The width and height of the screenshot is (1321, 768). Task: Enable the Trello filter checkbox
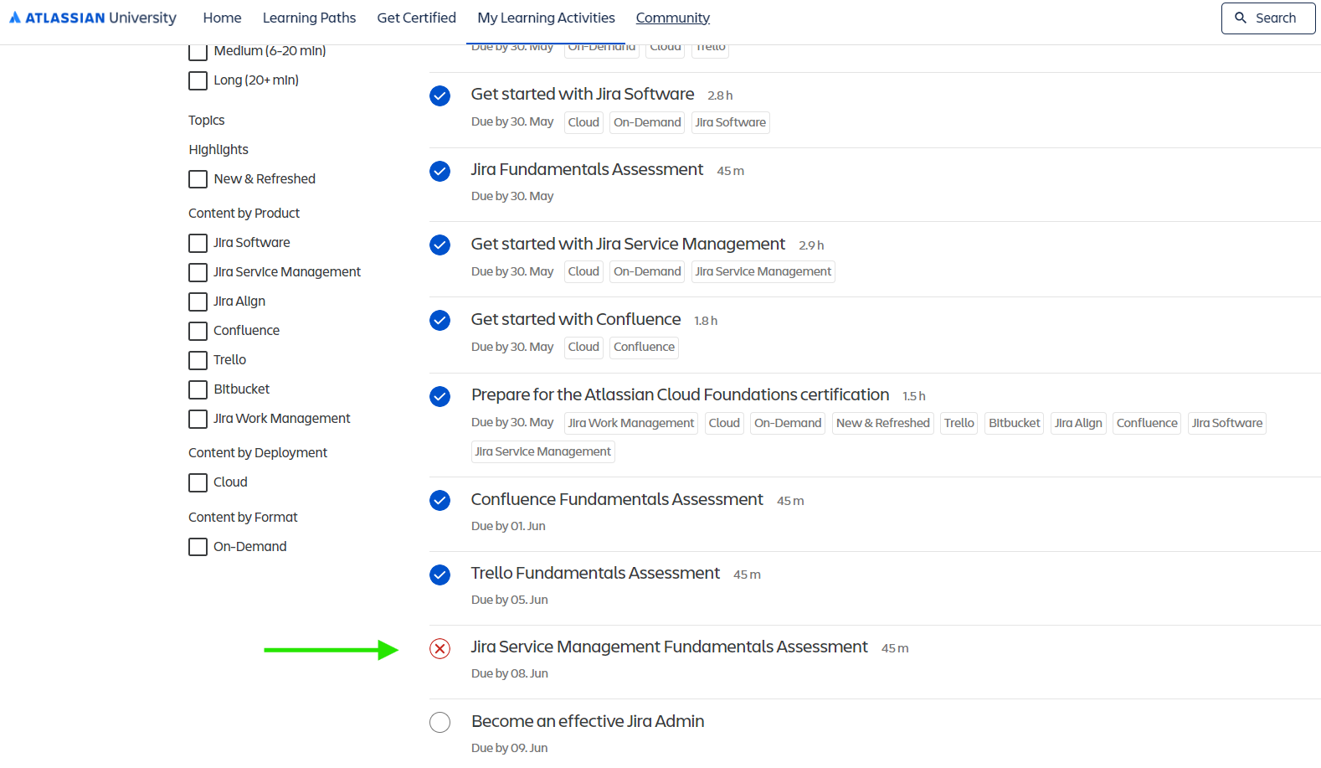click(x=198, y=360)
